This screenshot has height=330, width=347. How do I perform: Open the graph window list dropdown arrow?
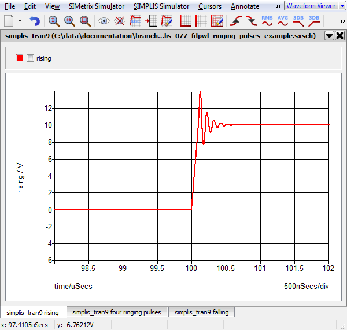pyautogui.click(x=328, y=35)
